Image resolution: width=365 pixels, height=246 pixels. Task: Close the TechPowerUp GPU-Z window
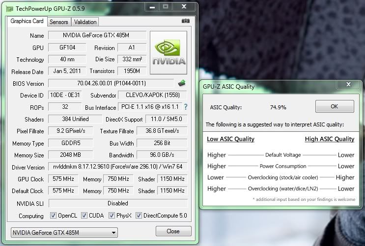click(184, 7)
